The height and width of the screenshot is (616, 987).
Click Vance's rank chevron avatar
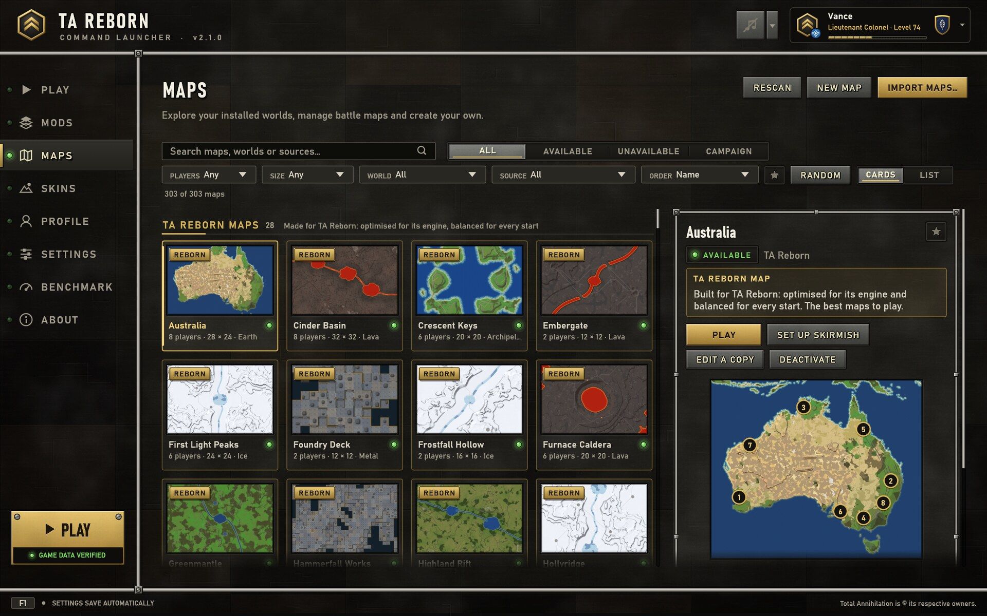coord(808,25)
